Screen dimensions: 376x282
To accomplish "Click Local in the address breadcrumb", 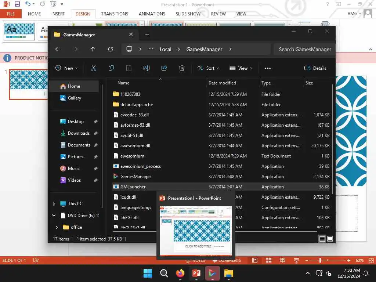I will coord(166,49).
